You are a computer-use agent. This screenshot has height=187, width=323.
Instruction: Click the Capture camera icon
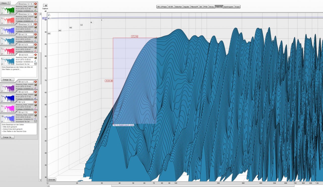[x=45, y=5]
